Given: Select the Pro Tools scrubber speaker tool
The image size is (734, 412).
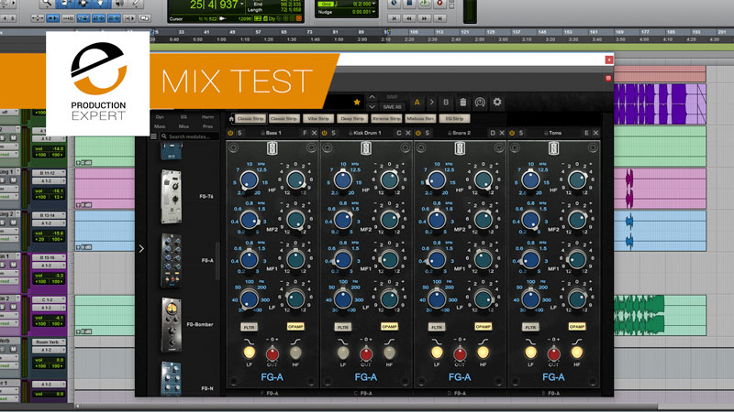Looking at the screenshot, I should pyautogui.click(x=119, y=4).
